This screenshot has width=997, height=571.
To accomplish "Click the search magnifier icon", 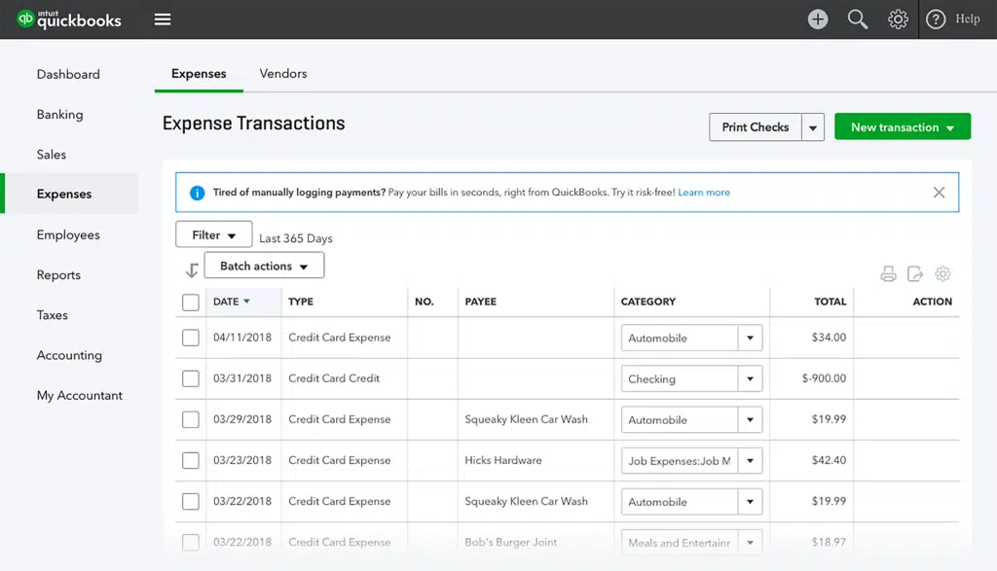I will pyautogui.click(x=858, y=19).
